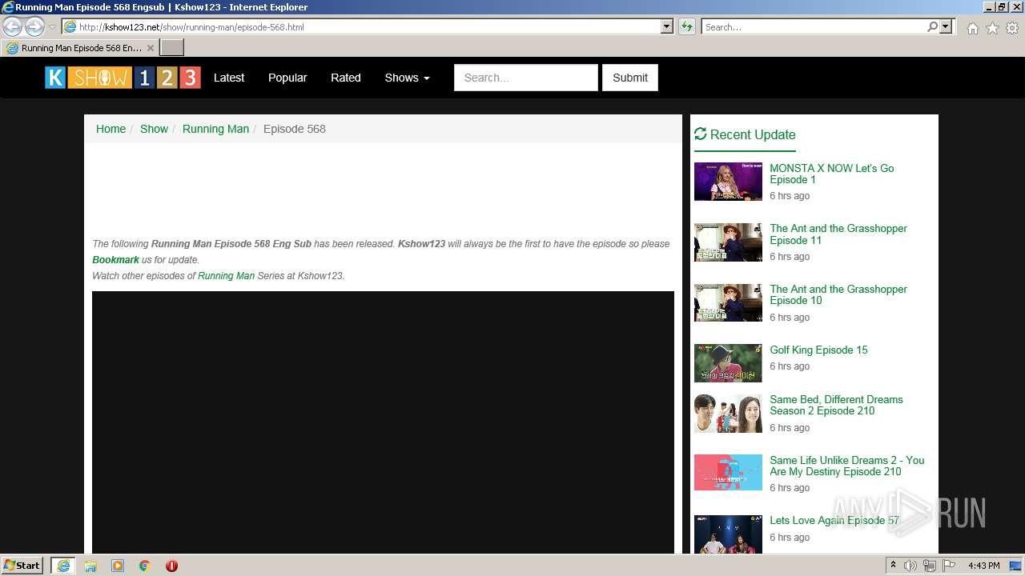Launch Chrome from the taskbar
Image resolution: width=1025 pixels, height=576 pixels.
point(145,566)
